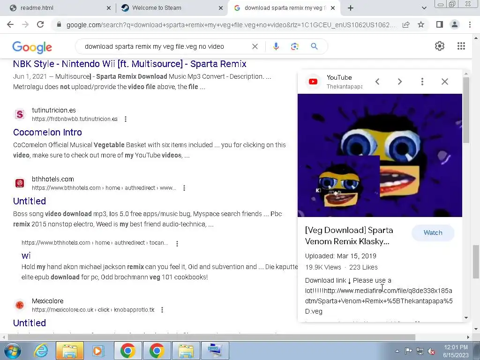Open options for tutinutricion.es result
The image size is (480, 360).
pos(126,119)
